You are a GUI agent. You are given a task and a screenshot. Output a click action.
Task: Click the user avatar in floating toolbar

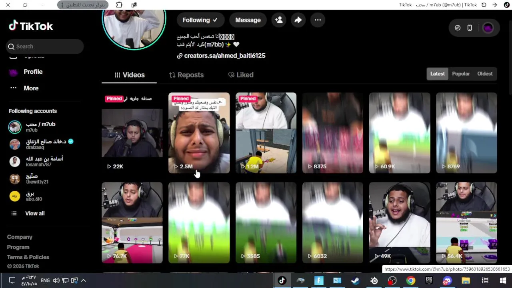[x=488, y=28]
